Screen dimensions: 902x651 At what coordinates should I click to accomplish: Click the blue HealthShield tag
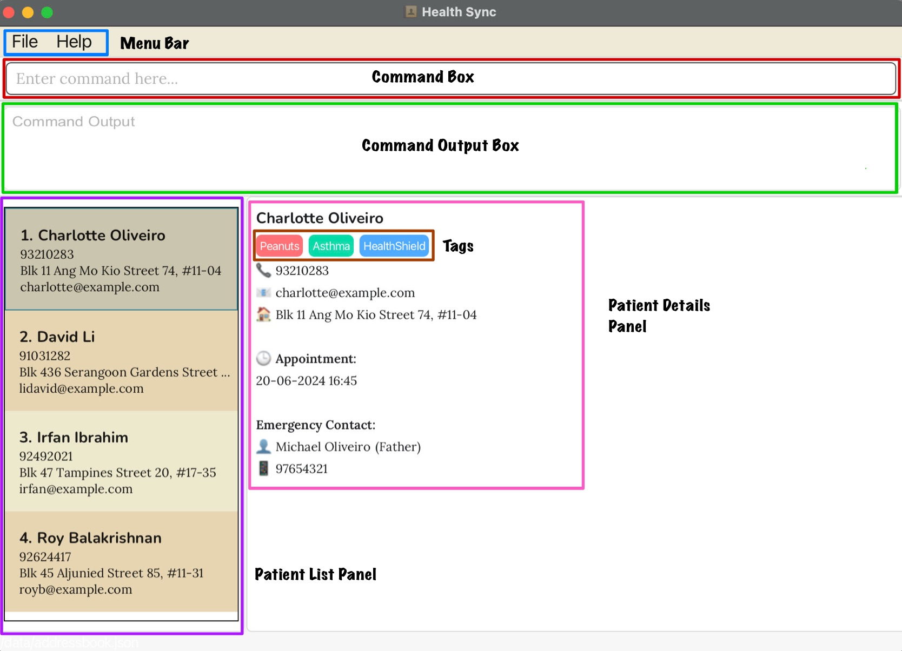click(x=394, y=246)
